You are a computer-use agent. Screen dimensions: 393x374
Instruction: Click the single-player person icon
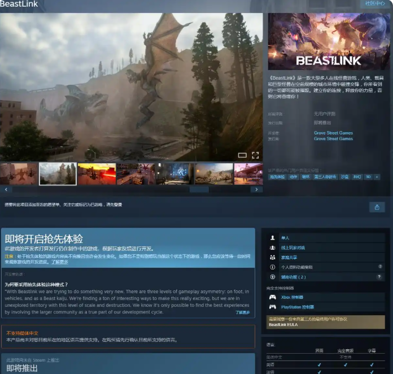(x=272, y=238)
